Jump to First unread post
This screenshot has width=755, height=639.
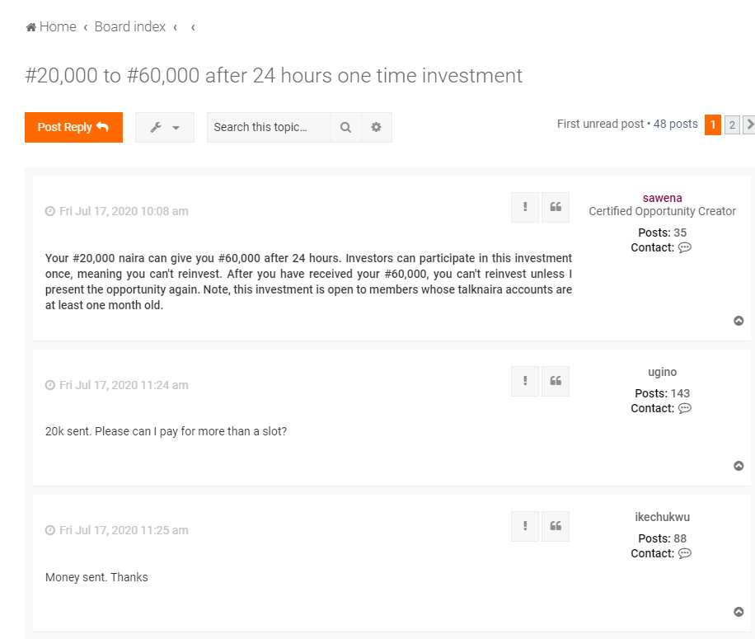point(600,125)
